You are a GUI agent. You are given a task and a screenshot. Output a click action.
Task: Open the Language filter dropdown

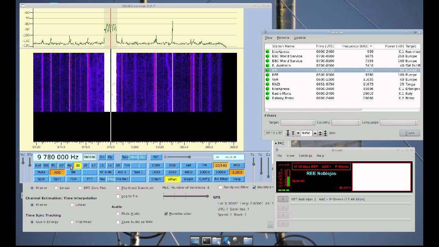[399, 122]
